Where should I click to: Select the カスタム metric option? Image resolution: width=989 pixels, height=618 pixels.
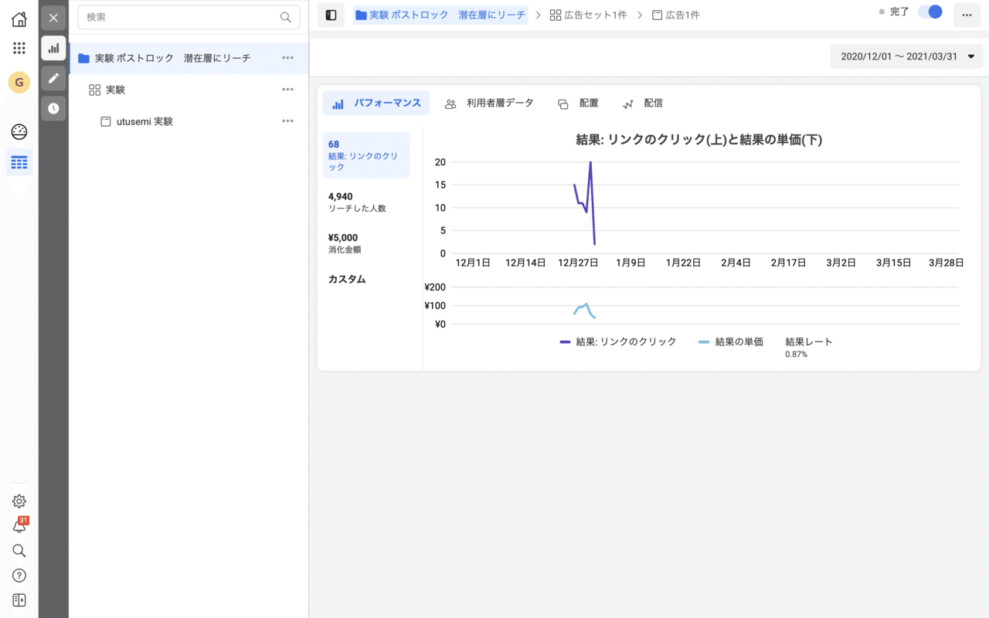click(347, 280)
